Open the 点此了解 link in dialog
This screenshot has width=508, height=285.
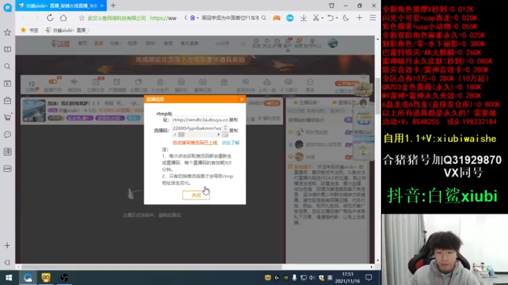231,142
